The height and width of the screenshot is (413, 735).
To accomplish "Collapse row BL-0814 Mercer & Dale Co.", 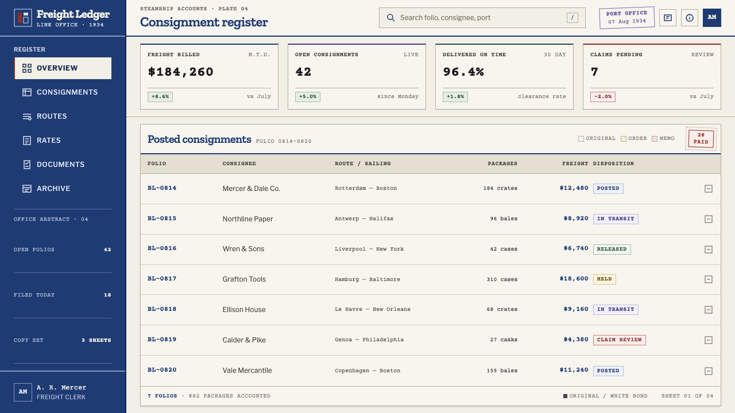I will tap(709, 189).
